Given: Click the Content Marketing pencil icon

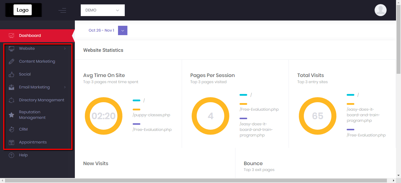Looking at the screenshot, I should point(11,61).
